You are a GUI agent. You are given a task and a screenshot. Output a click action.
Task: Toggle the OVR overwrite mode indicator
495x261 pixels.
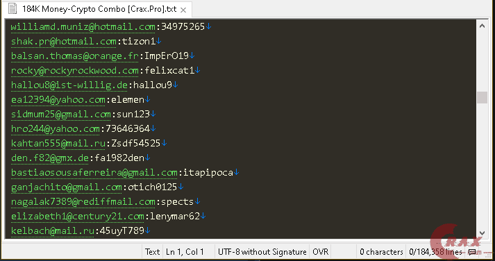click(x=321, y=252)
